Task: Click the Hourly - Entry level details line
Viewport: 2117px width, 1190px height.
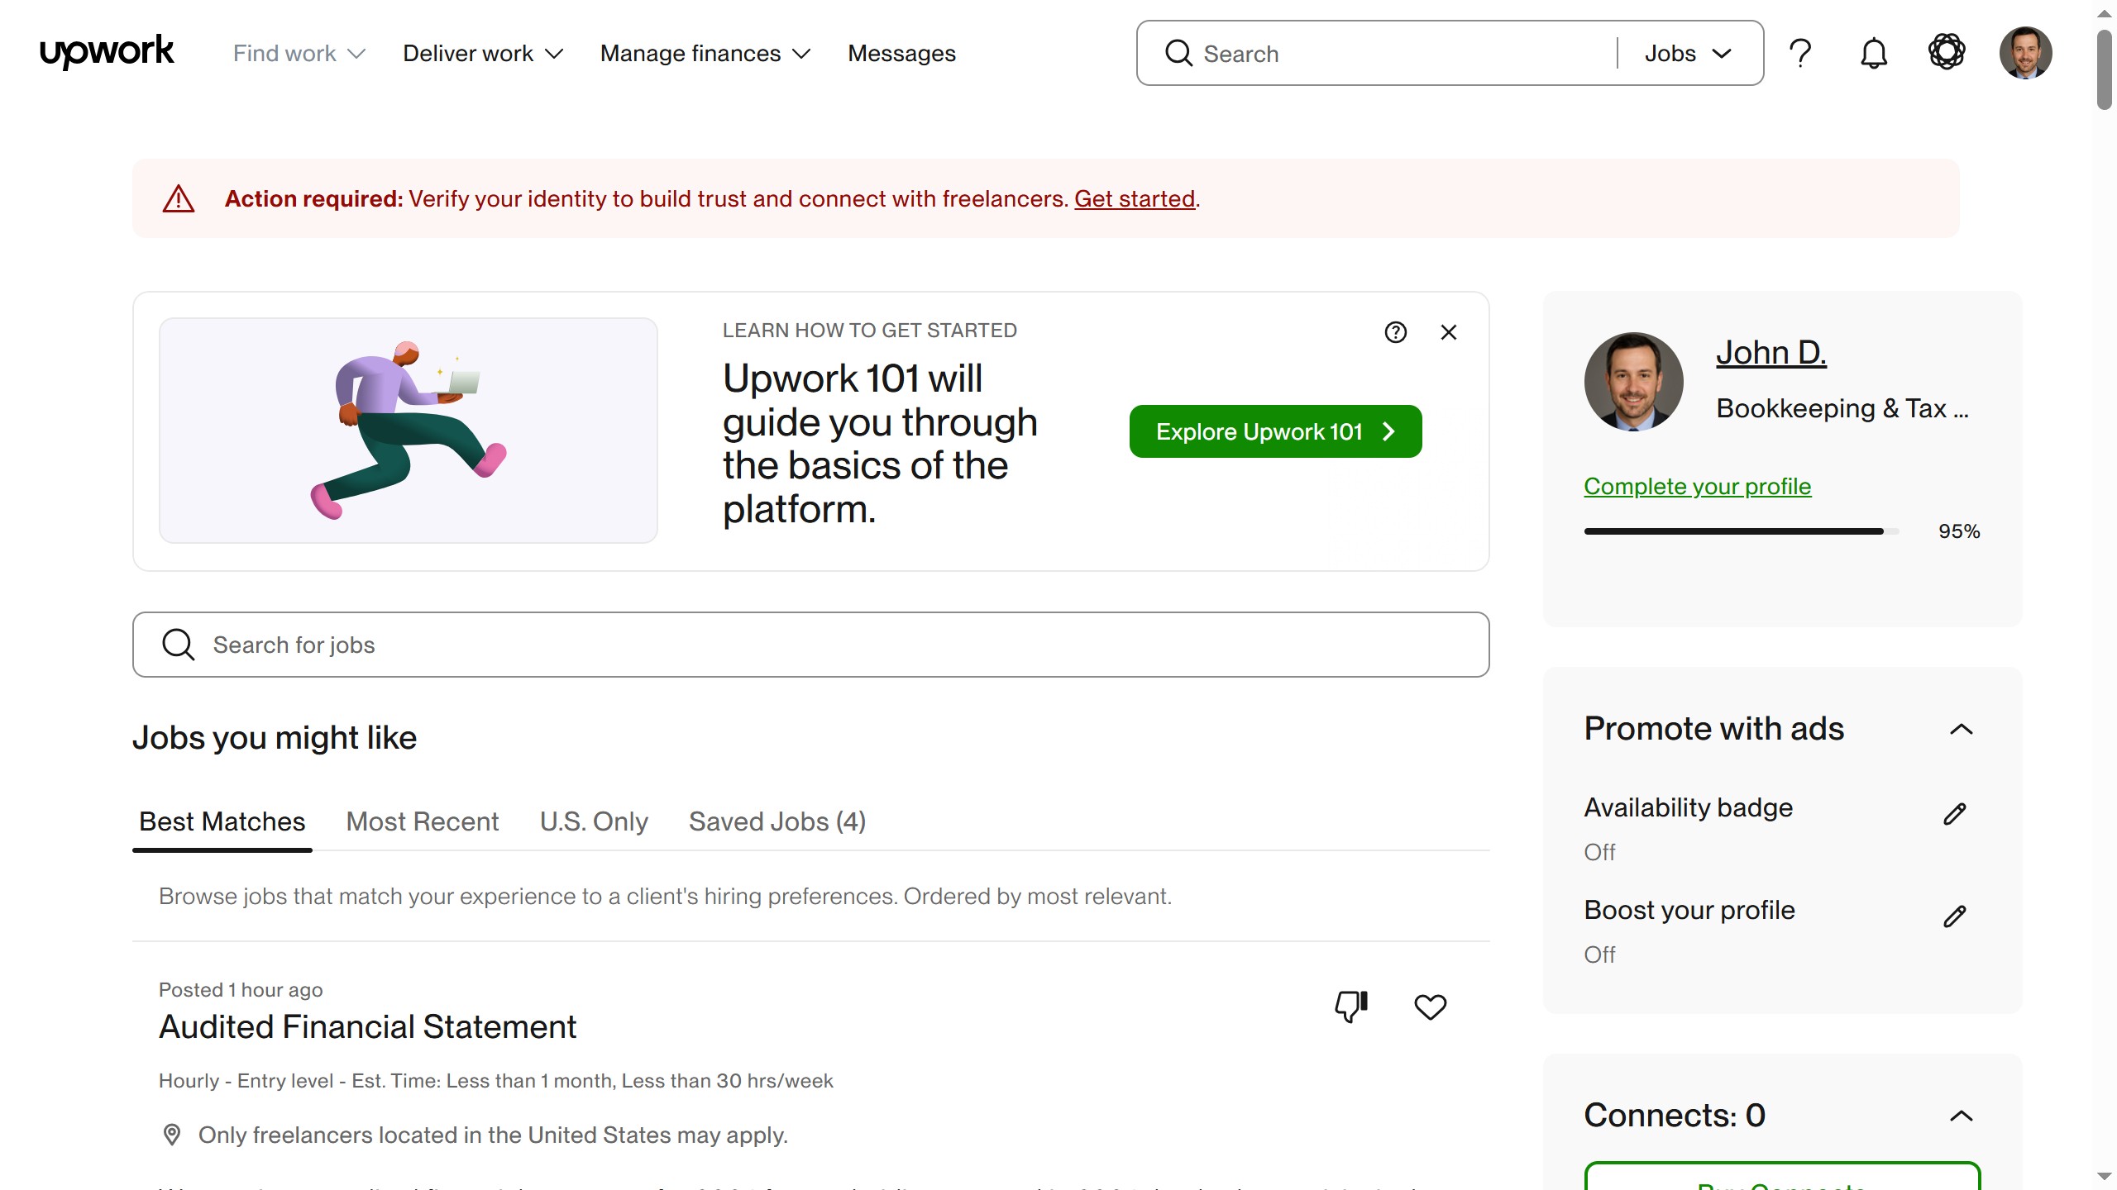Action: [x=496, y=1081]
